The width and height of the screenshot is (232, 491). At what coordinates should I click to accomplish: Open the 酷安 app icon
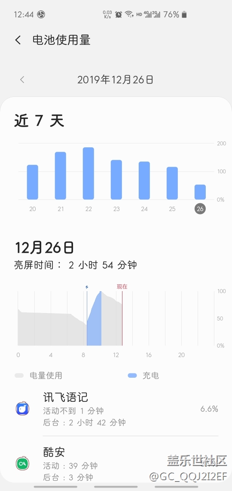(x=22, y=463)
